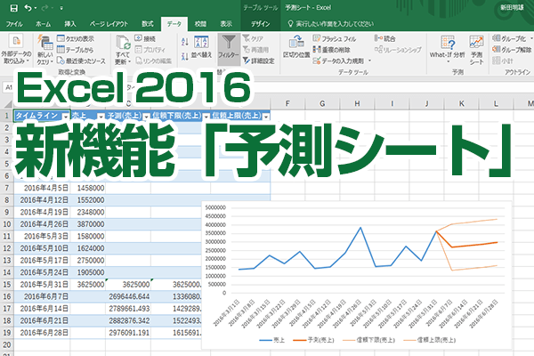
Task: Open the 売上 column filter dropdown
Action: coord(101,117)
